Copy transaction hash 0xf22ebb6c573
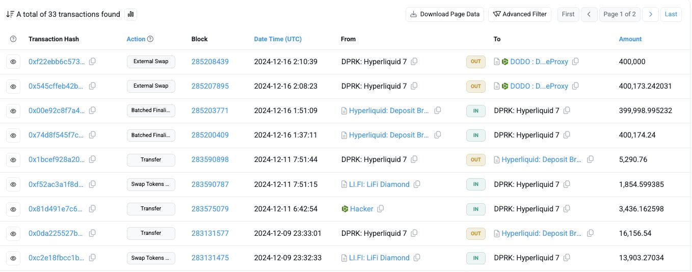 92,62
